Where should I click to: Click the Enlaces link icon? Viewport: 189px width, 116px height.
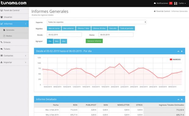click(x=2, y=42)
